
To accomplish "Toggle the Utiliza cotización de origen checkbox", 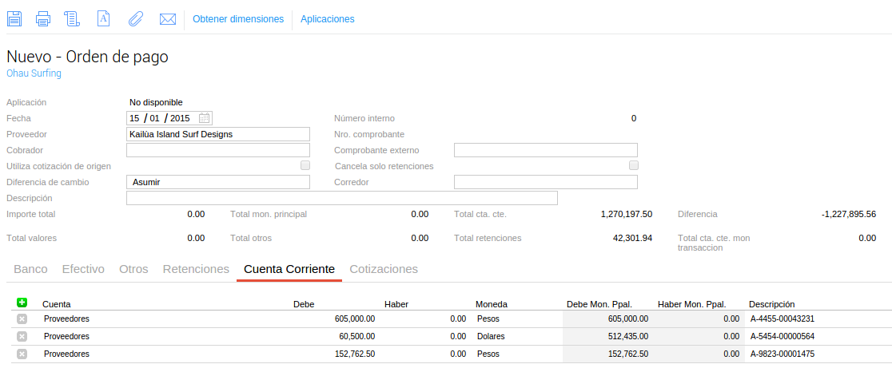I will pyautogui.click(x=305, y=165).
